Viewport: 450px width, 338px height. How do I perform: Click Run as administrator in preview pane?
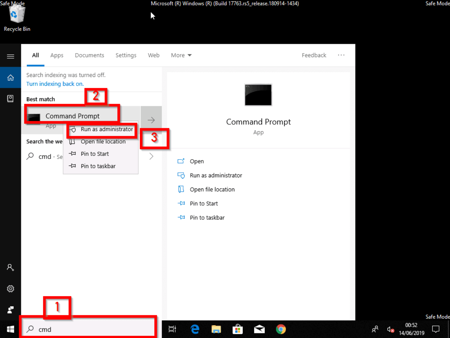coord(216,175)
